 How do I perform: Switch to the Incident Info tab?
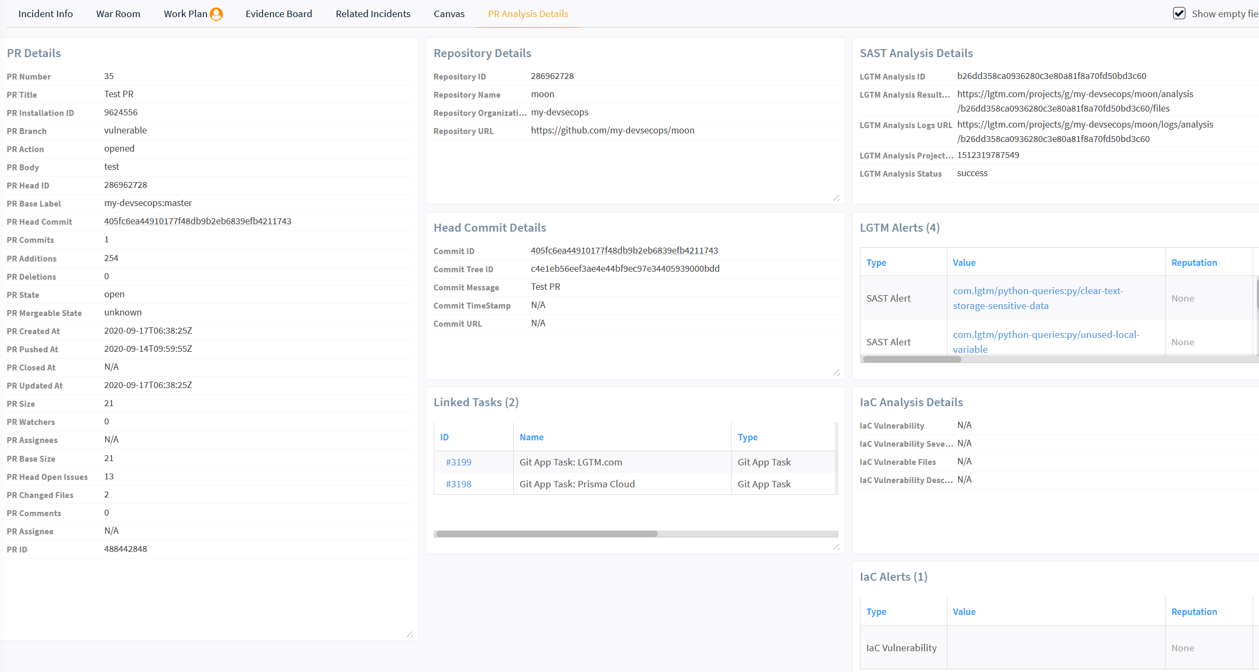[45, 14]
